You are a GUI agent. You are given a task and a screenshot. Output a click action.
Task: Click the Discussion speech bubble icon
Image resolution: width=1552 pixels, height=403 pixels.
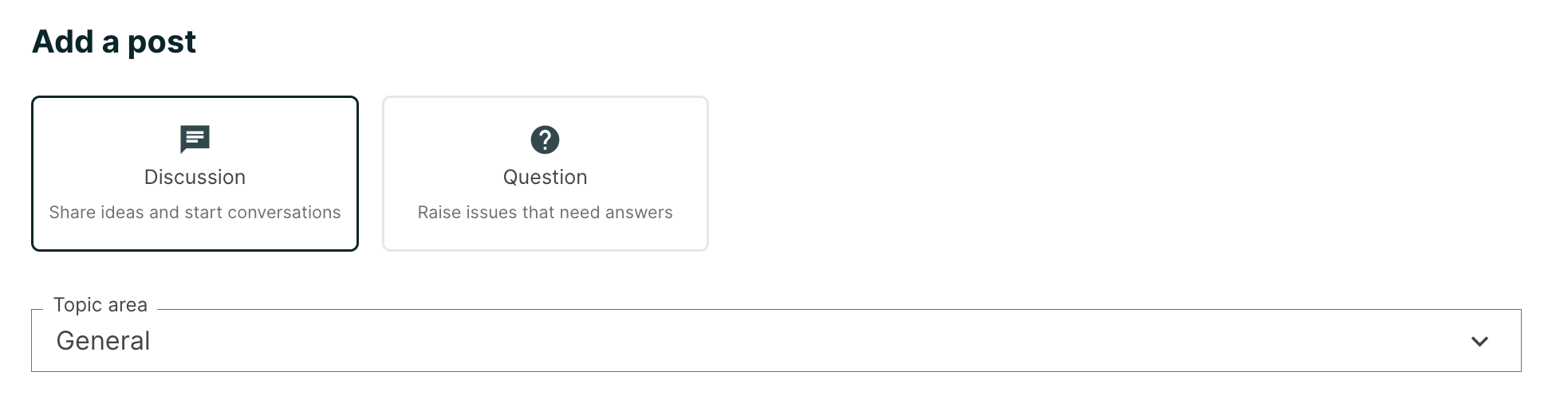tap(195, 139)
